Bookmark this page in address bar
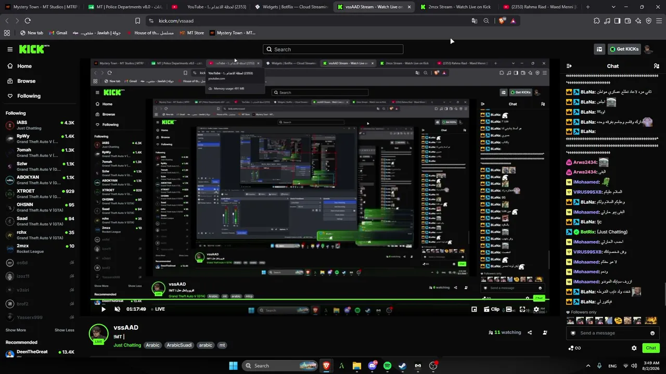The height and width of the screenshot is (374, 666). (137, 21)
